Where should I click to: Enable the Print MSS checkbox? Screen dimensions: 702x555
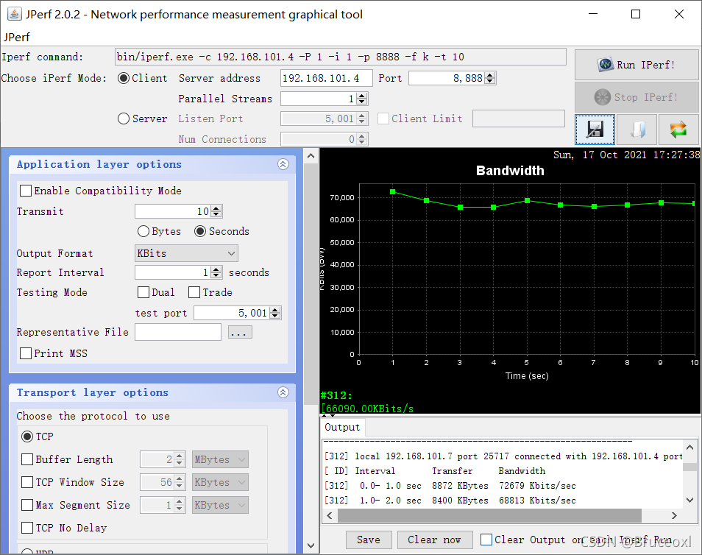[26, 353]
